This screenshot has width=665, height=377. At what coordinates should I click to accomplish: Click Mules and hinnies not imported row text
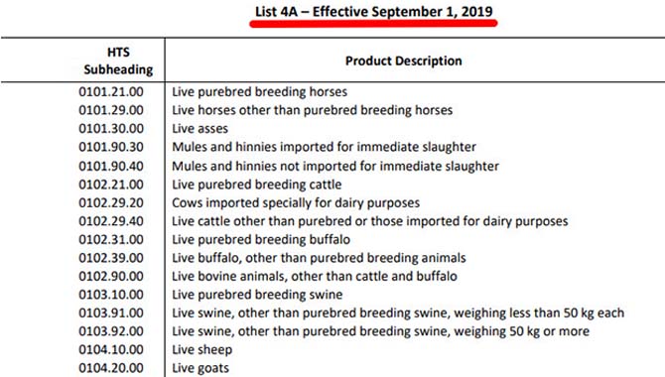click(x=335, y=166)
